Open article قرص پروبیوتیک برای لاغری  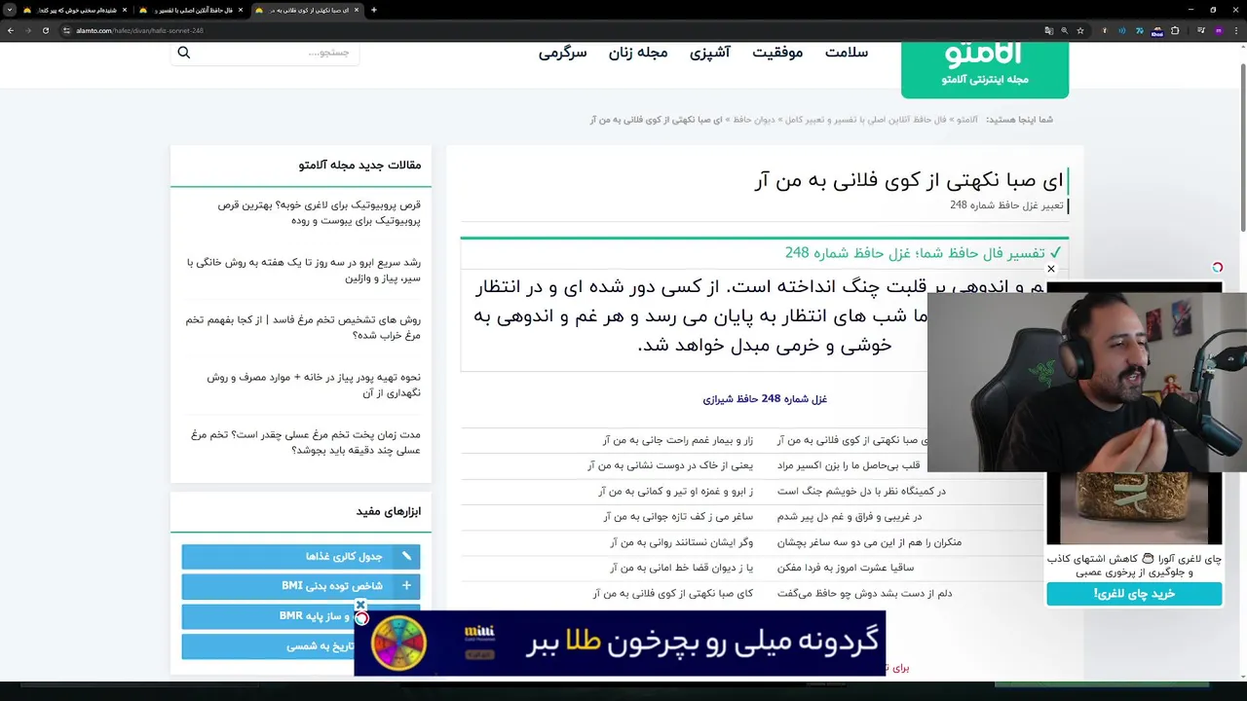(x=320, y=212)
